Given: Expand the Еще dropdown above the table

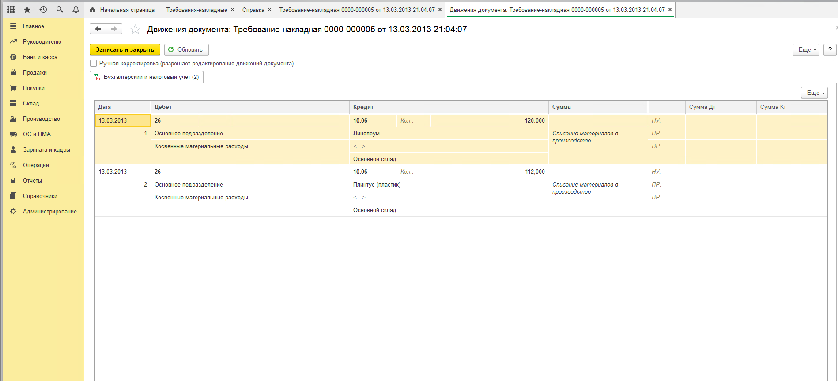Looking at the screenshot, I should click(x=814, y=93).
